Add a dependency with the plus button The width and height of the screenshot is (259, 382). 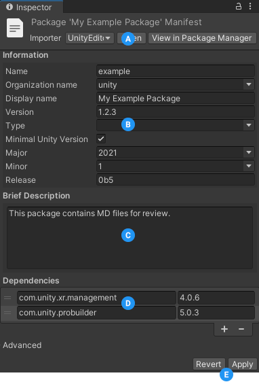pos(224,329)
